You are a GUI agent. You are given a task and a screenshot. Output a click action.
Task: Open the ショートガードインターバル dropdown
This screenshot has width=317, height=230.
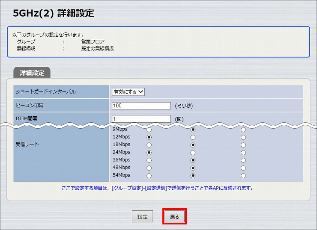tap(128, 92)
